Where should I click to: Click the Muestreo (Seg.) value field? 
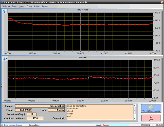pos(31,114)
